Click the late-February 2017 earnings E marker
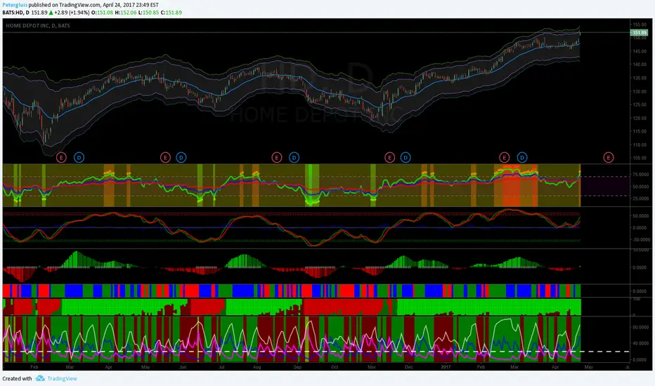655x386 pixels. coord(504,157)
